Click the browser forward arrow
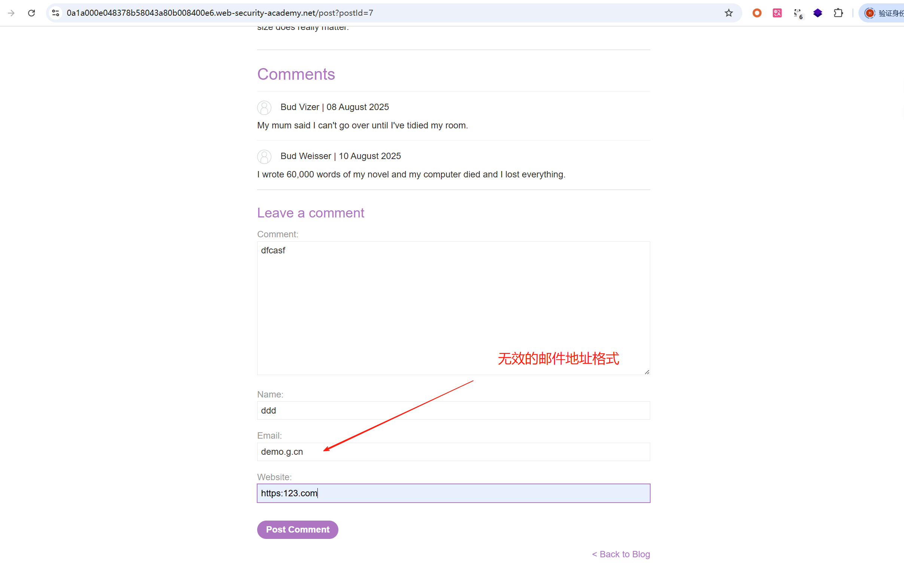904x567 pixels. click(11, 13)
